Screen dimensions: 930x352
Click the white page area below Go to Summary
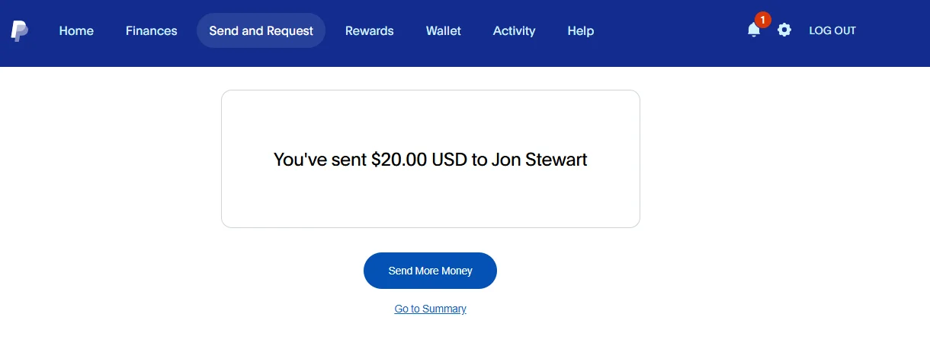pyautogui.click(x=430, y=335)
